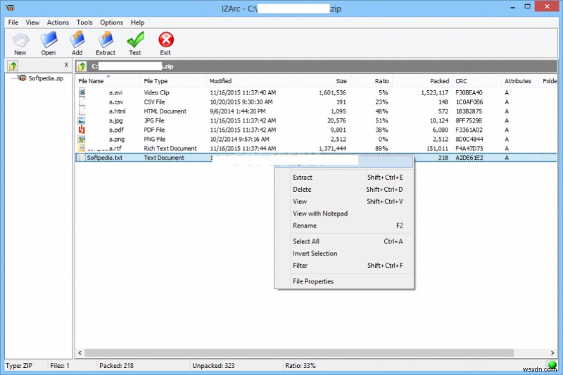
Task: Click the a.png image file icon
Action: 82,139
